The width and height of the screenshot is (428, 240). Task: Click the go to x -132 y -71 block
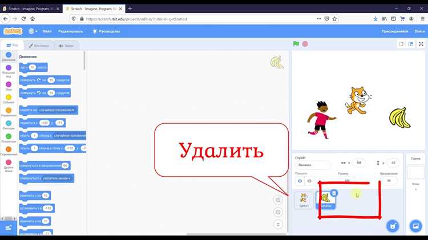click(x=42, y=123)
